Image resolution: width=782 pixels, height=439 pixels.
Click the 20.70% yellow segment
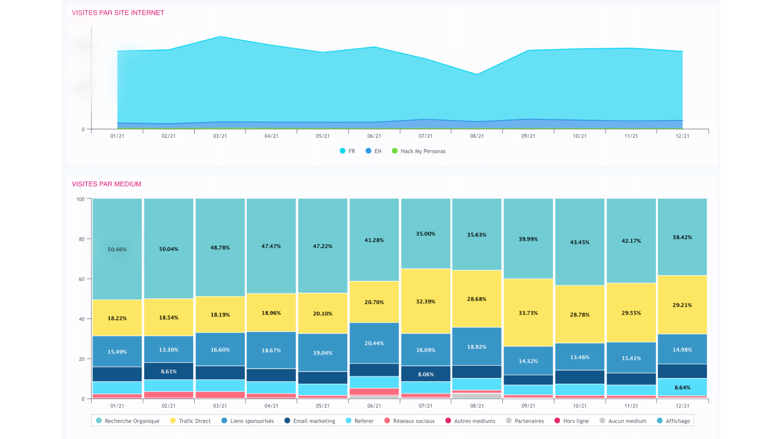pyautogui.click(x=374, y=302)
